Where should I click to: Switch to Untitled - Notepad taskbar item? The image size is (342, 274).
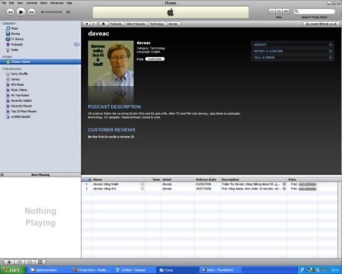133,270
